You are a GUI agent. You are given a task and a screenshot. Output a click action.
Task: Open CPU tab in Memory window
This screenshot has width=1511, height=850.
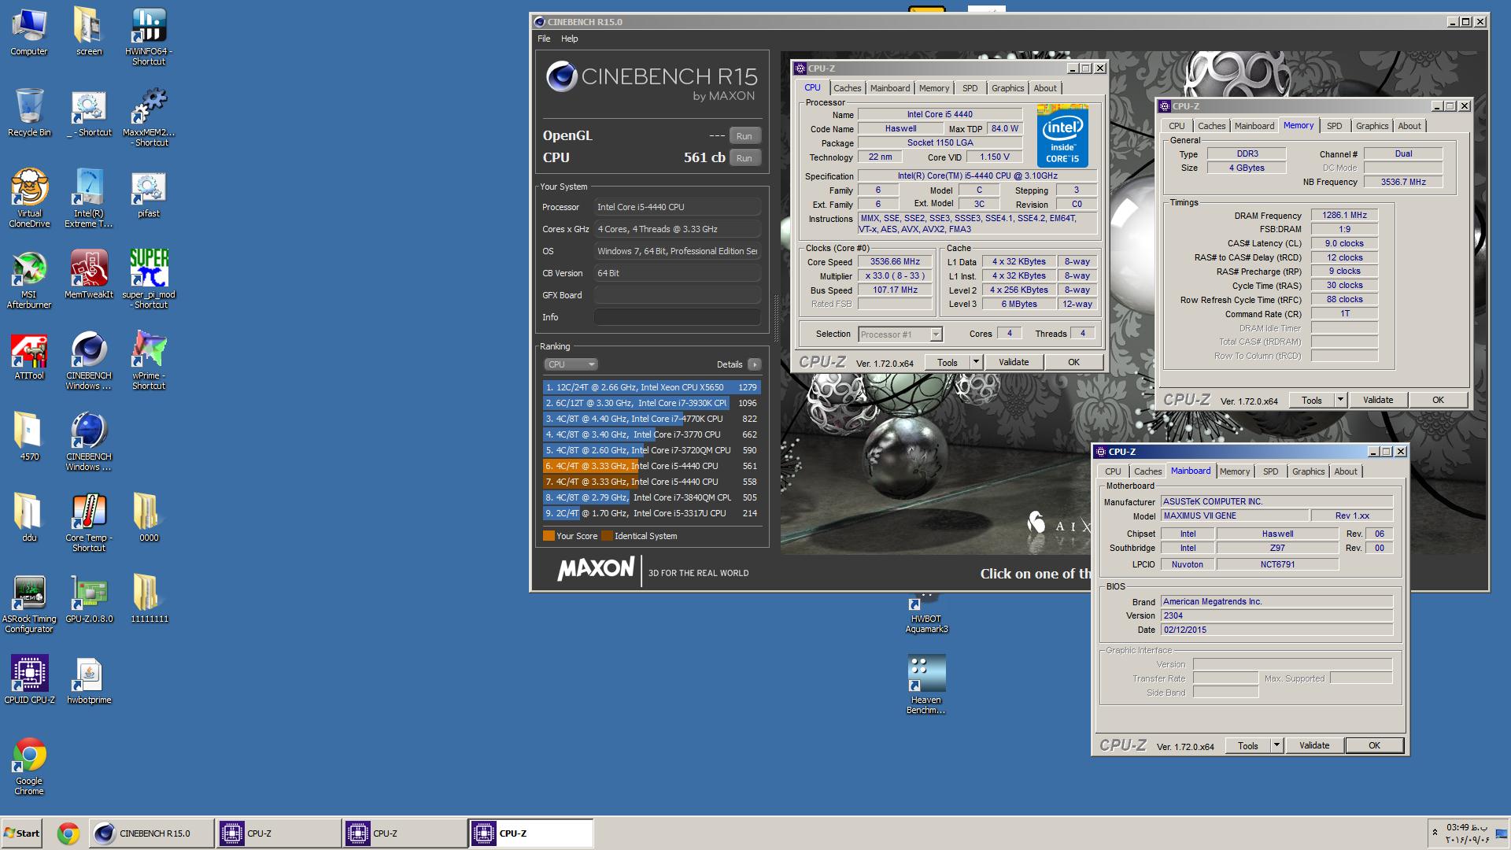[1177, 126]
